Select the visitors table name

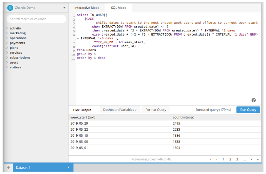point(15,67)
